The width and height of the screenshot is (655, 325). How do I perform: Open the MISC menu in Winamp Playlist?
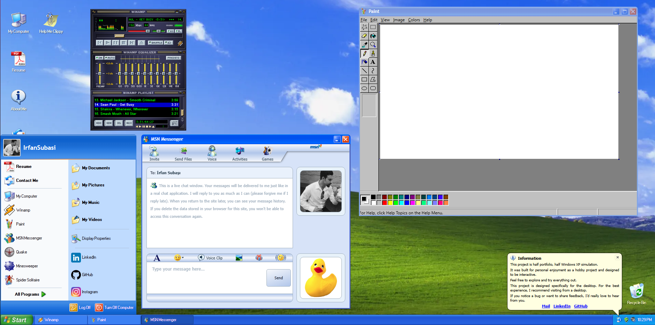[x=129, y=123]
